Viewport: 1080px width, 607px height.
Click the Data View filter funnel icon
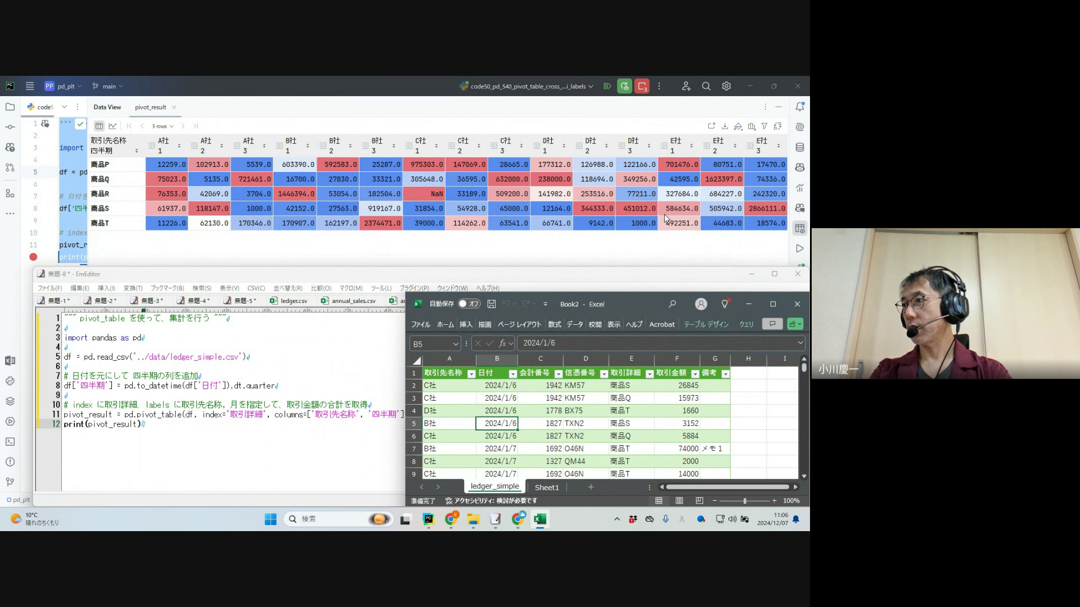coord(764,126)
